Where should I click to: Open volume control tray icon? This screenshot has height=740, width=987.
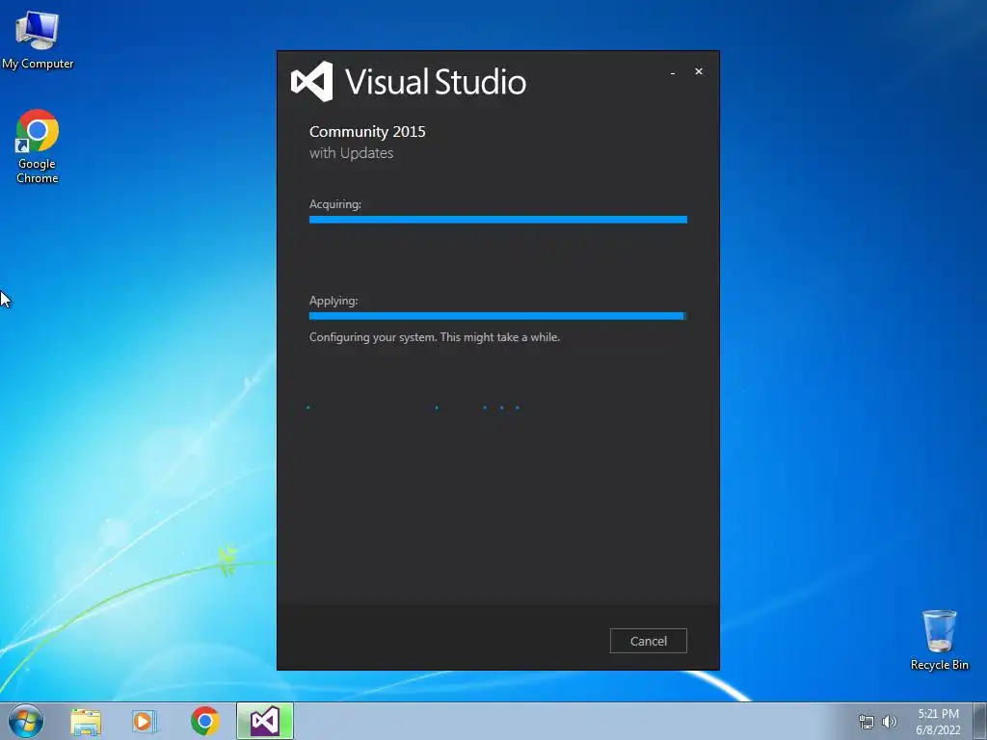pyautogui.click(x=889, y=722)
